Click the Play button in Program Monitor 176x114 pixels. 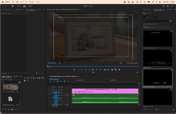click(93, 70)
